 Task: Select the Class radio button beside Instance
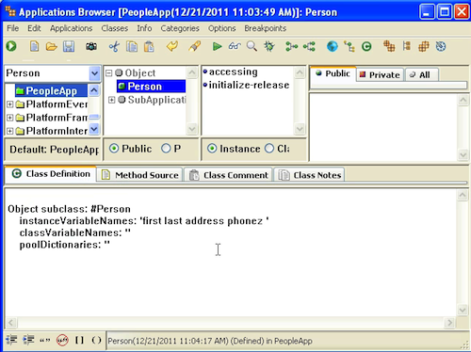269,149
